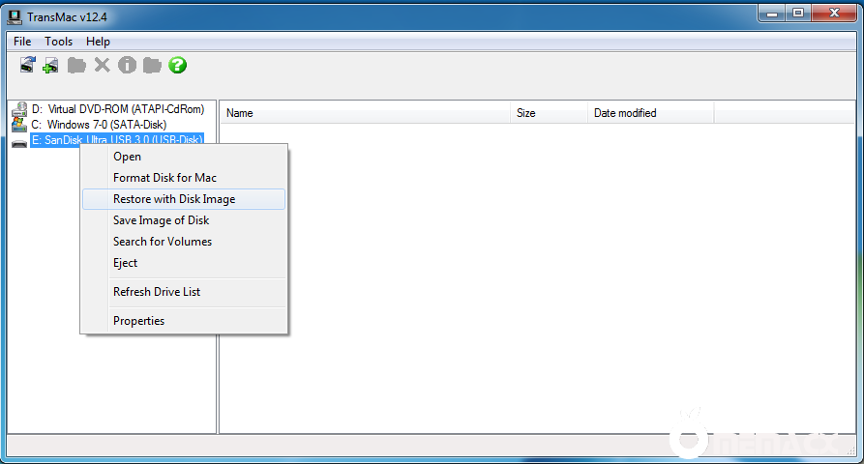
Task: Select Eject from the context menu
Action: (x=184, y=263)
